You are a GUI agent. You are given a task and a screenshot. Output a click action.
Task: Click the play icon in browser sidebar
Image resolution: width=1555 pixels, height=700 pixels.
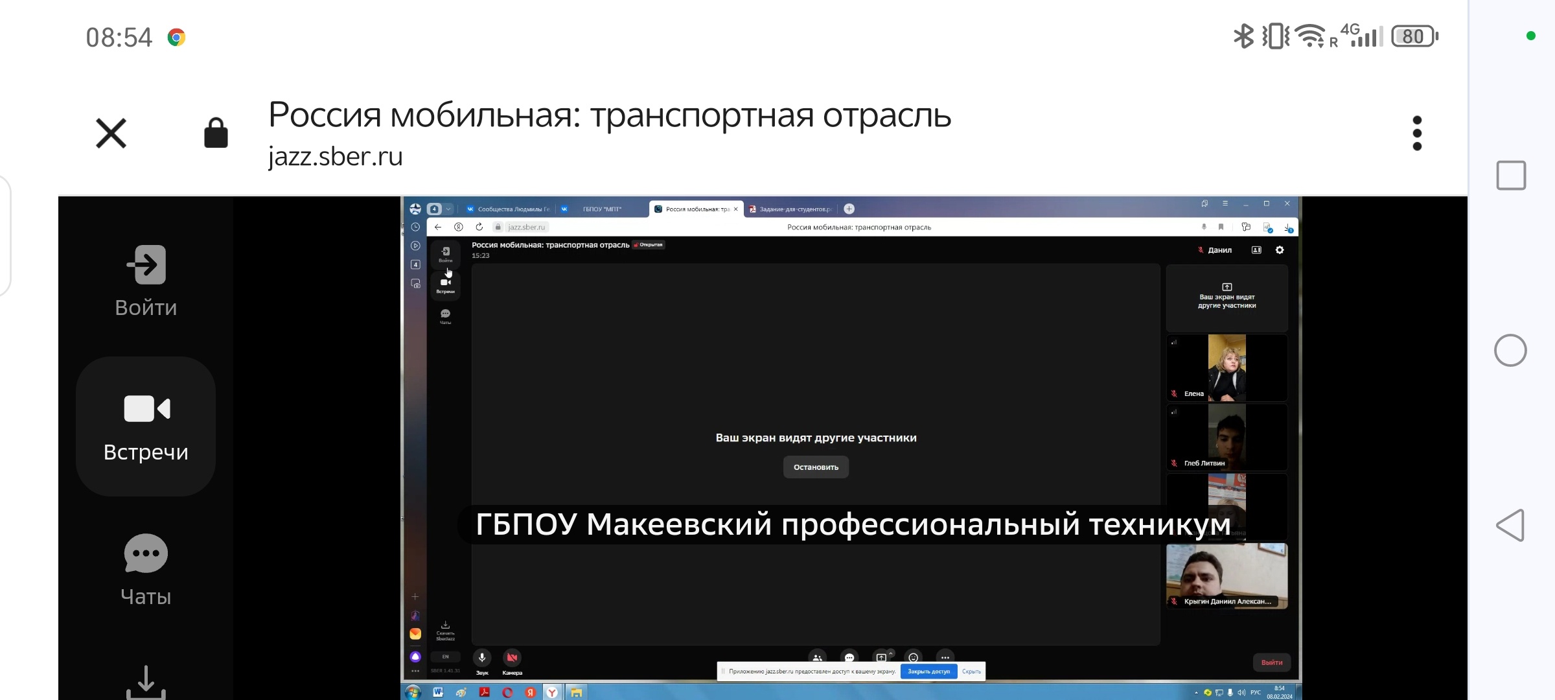[415, 246]
